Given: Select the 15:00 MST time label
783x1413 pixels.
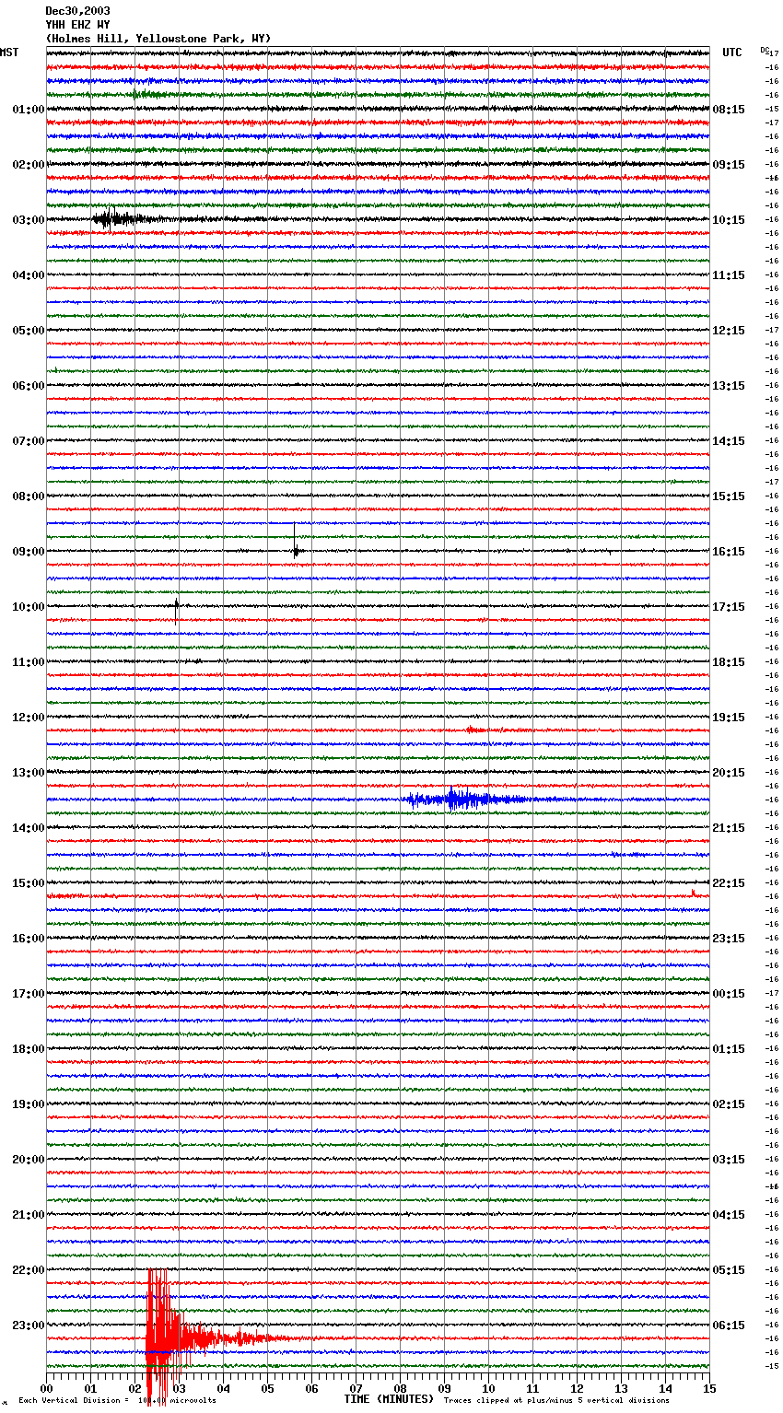Looking at the screenshot, I should click(29, 883).
